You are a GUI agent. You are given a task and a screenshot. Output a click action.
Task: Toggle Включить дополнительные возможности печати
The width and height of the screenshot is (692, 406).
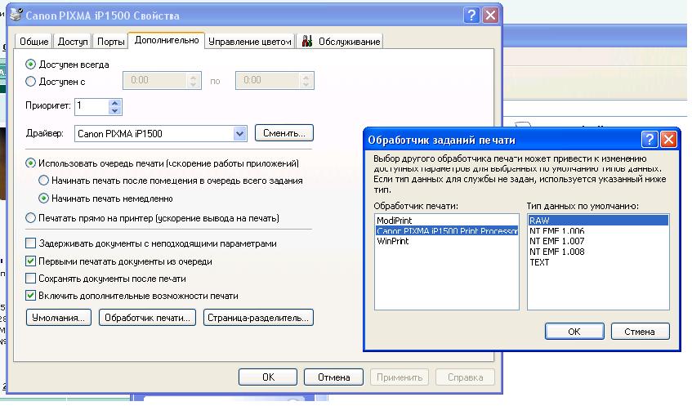tap(30, 295)
